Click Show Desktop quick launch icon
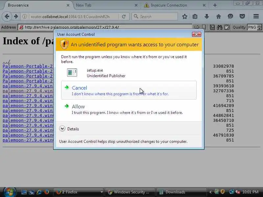Screen dimensions: 263x197 [24, 192]
